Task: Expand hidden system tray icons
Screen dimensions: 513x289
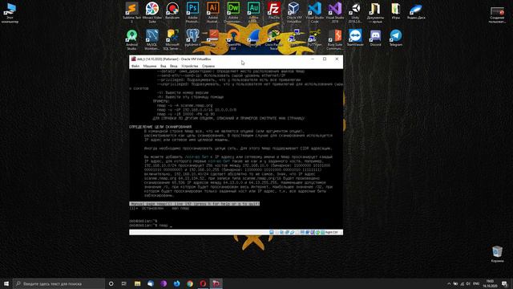Action: [449, 283]
